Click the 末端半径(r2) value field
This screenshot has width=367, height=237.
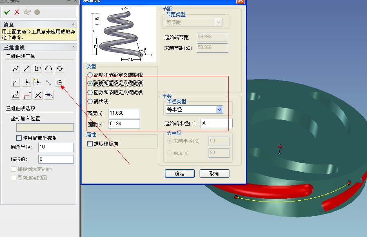click(x=219, y=141)
